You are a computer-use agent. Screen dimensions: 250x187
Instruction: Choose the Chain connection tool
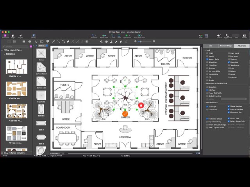(x=112, y=36)
